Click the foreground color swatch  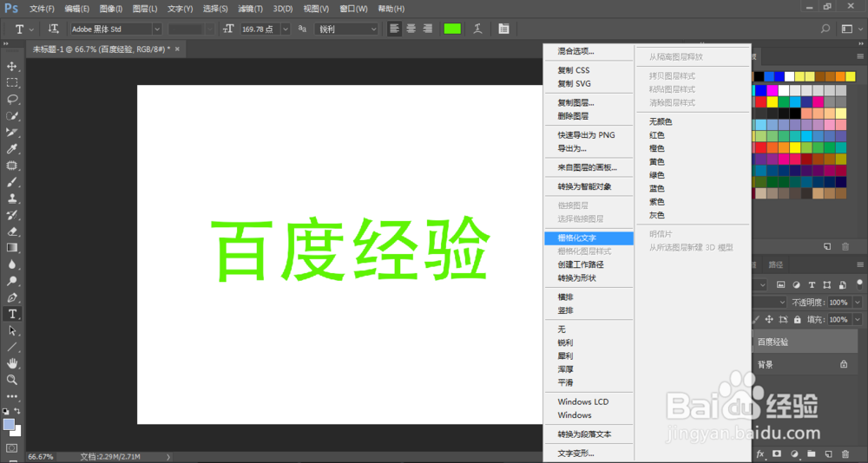pyautogui.click(x=9, y=424)
